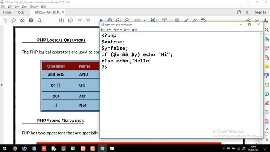Collapse the right tools pane arrow
Viewport: 270px width, 152px height.
[x=267, y=140]
